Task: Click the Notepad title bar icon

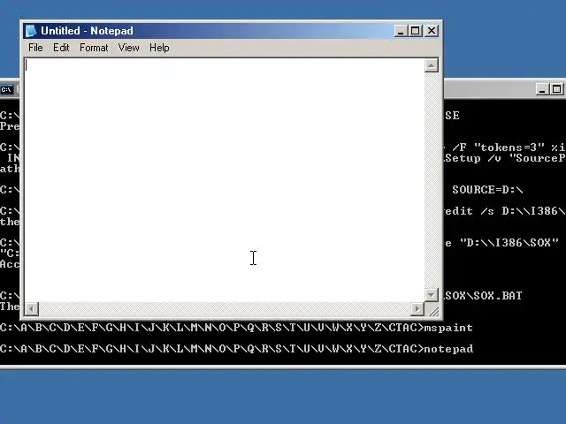Action: 31,31
